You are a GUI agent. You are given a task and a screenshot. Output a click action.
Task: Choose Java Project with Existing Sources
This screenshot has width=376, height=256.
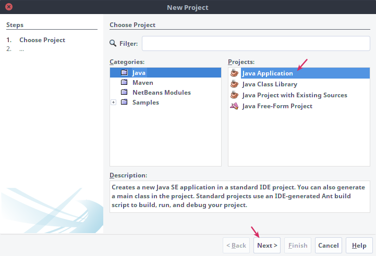pyautogui.click(x=295, y=95)
